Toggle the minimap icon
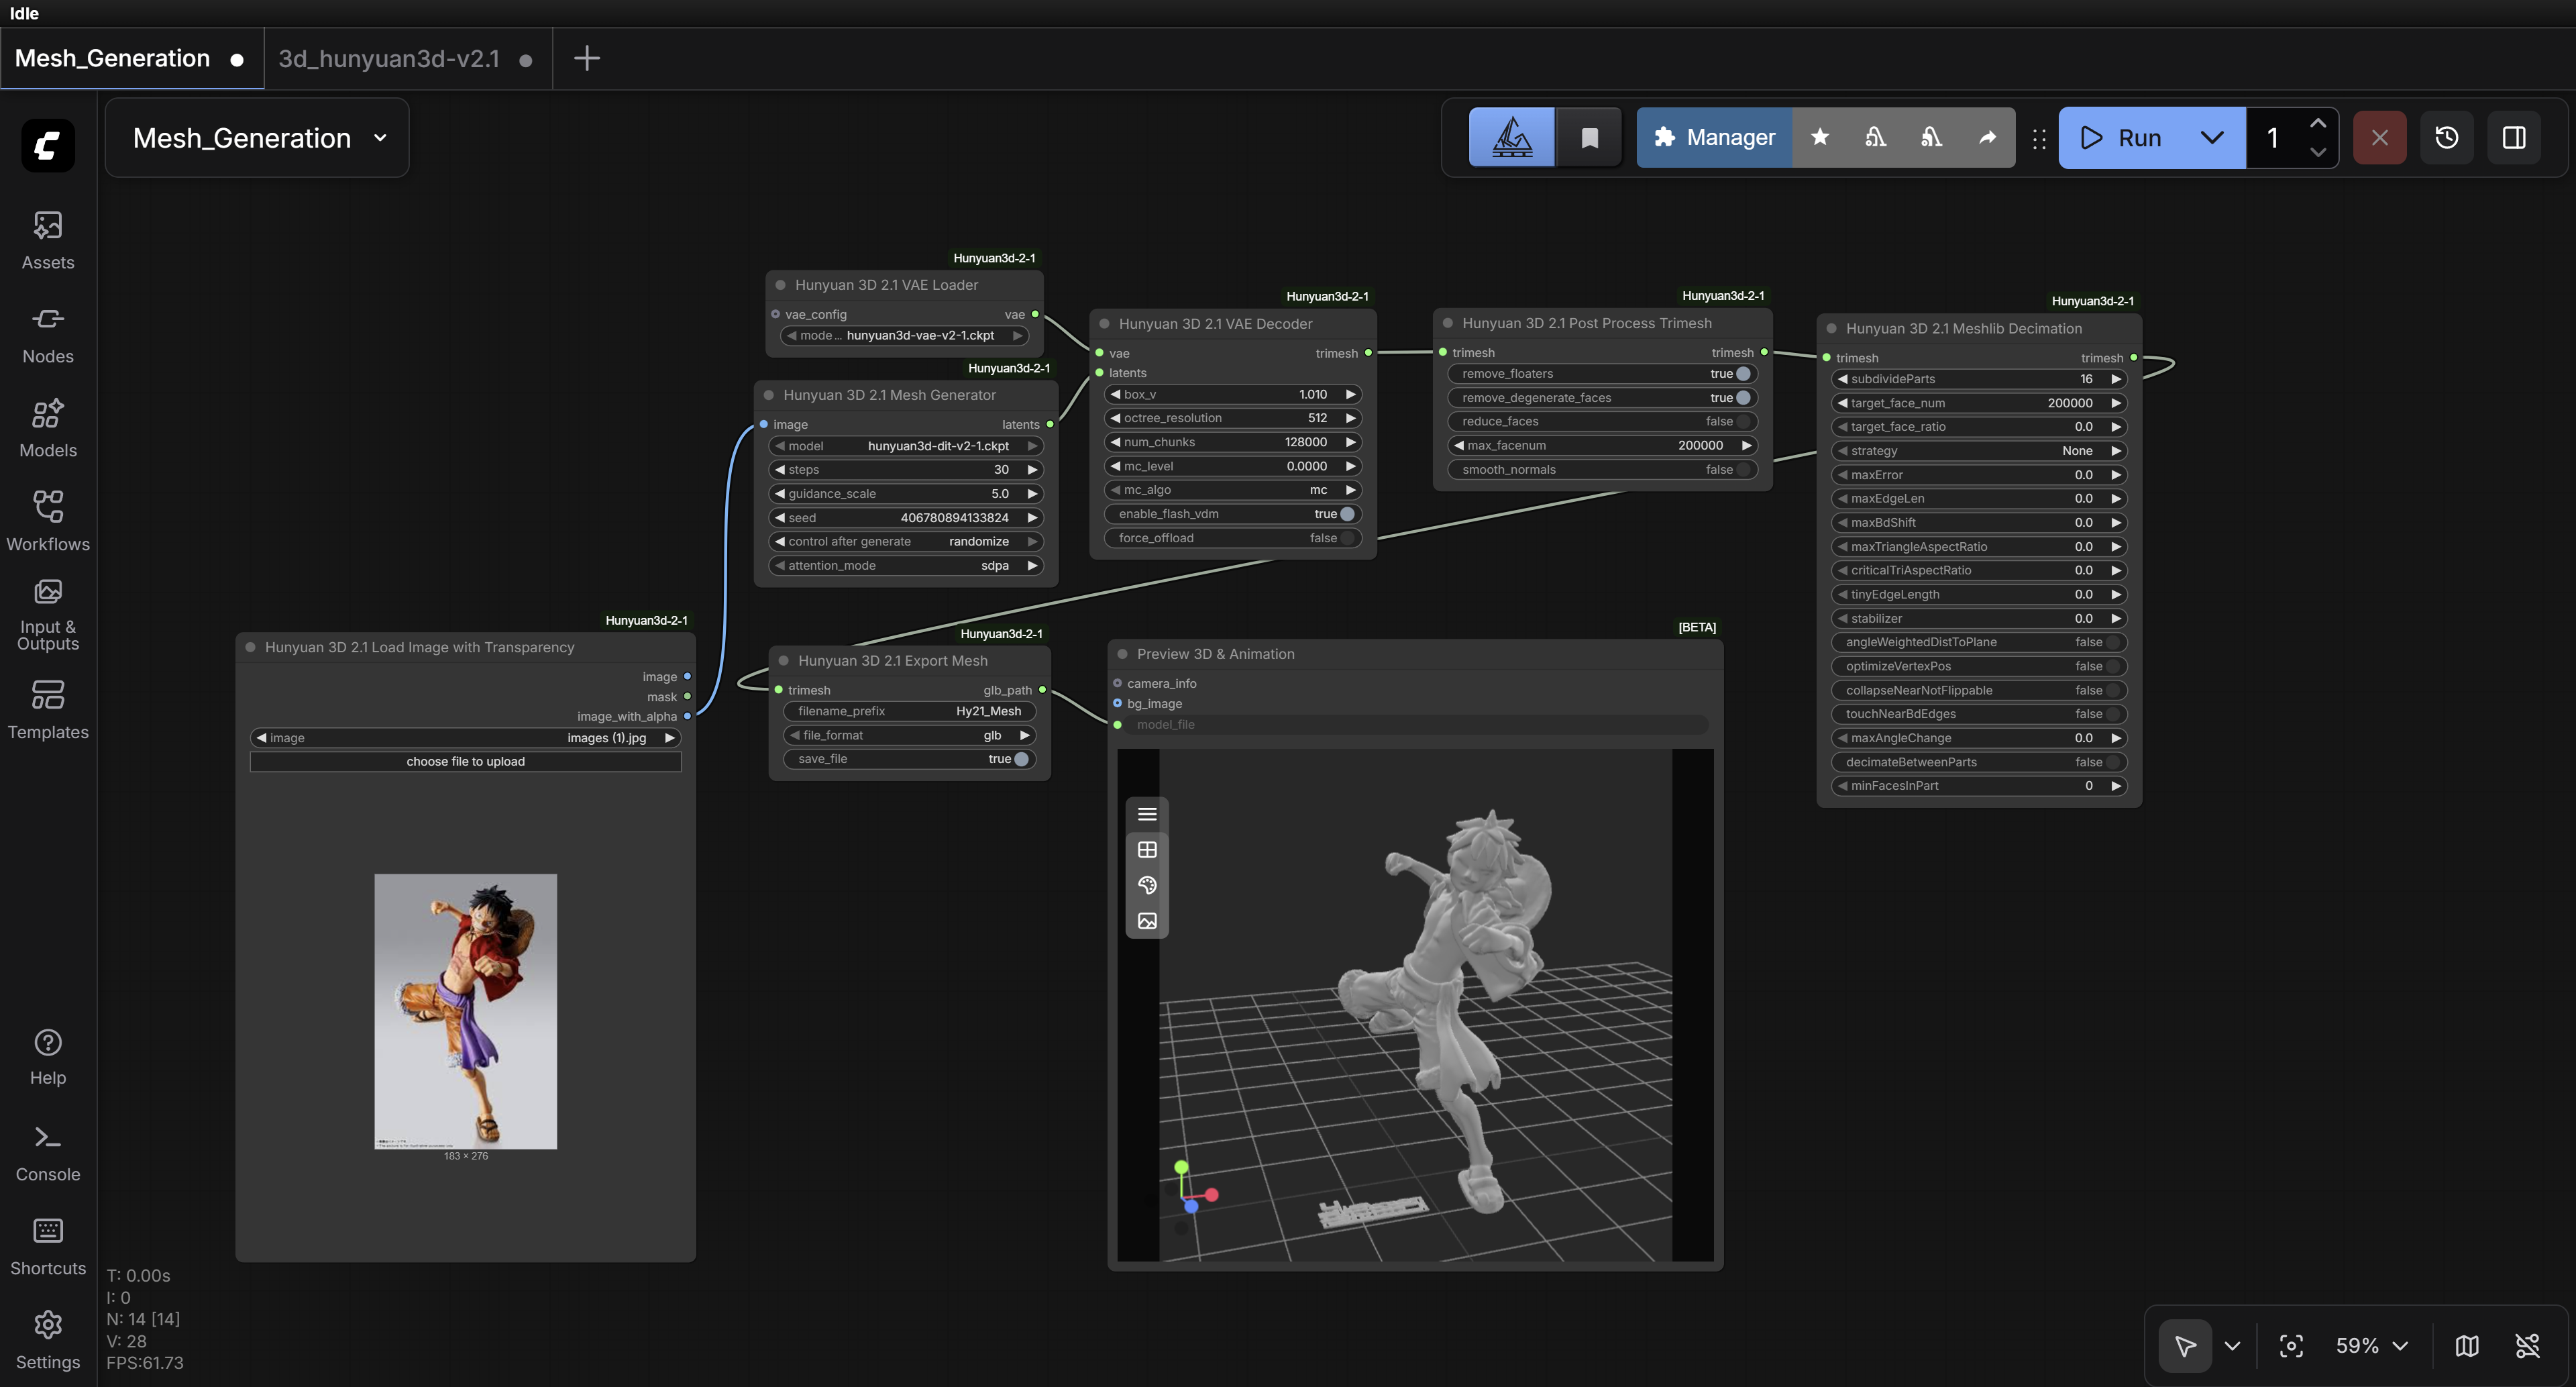This screenshot has width=2576, height=1387. coord(2467,1346)
